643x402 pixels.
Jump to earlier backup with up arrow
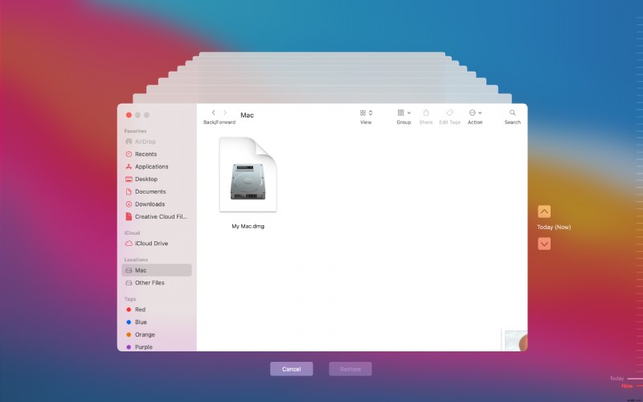coord(544,211)
